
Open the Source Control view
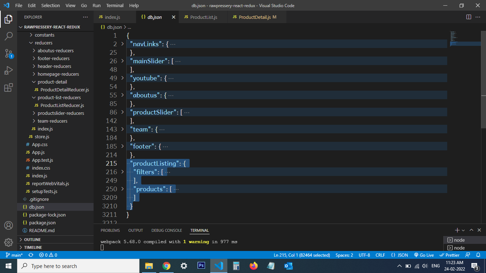(9, 53)
